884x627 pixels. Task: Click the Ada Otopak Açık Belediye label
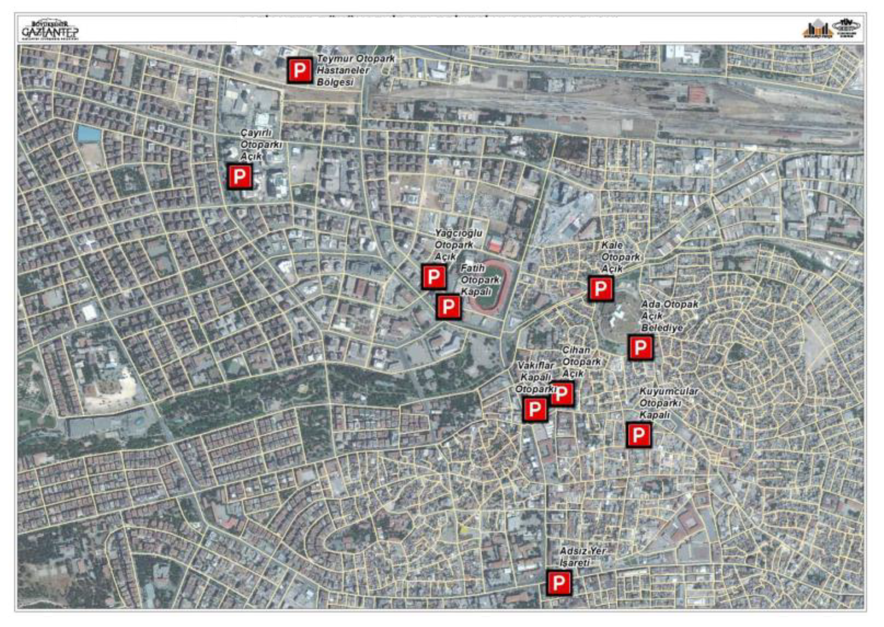(669, 316)
